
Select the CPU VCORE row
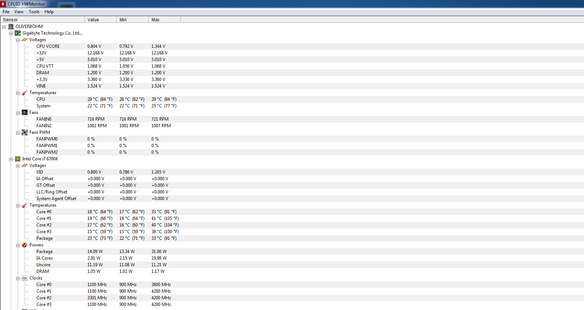pos(309,46)
